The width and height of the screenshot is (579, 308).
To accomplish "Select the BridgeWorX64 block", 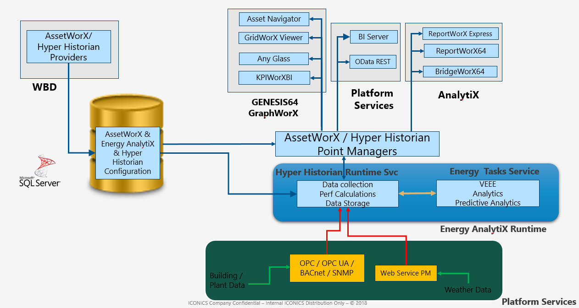I will (460, 71).
